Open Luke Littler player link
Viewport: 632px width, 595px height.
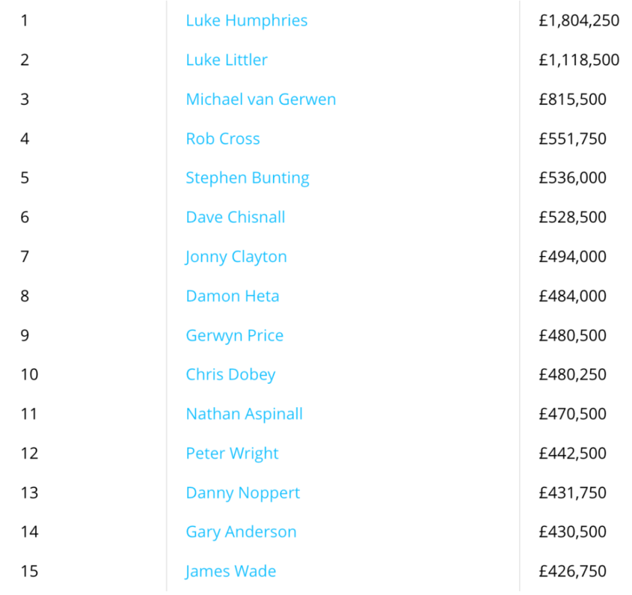(227, 60)
